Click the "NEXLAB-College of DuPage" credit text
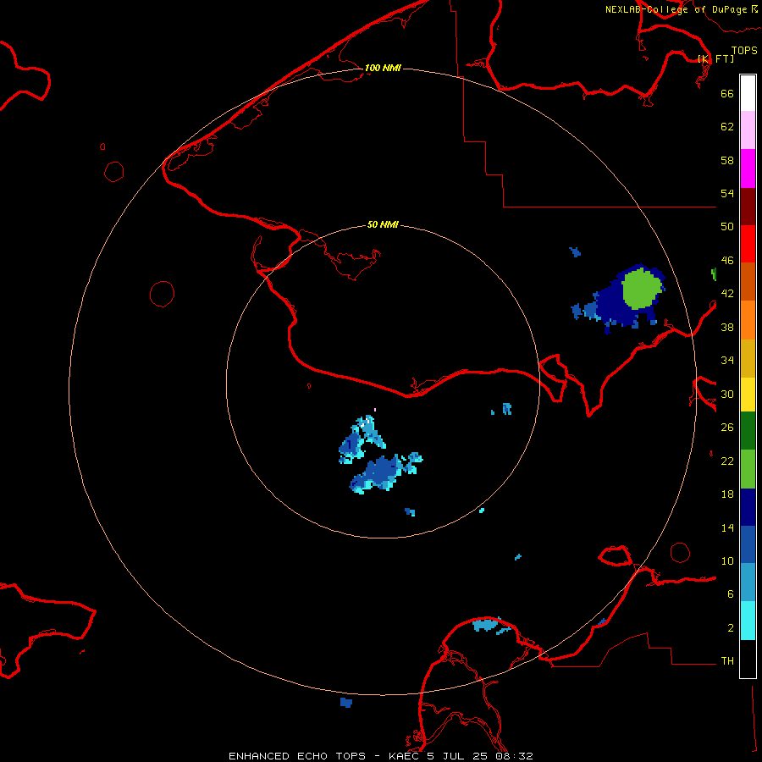762x762 pixels. 676,9
